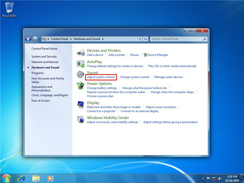The height and width of the screenshot is (183, 244).
Task: Launch Internet Explorer from the taskbar
Action: point(21,178)
